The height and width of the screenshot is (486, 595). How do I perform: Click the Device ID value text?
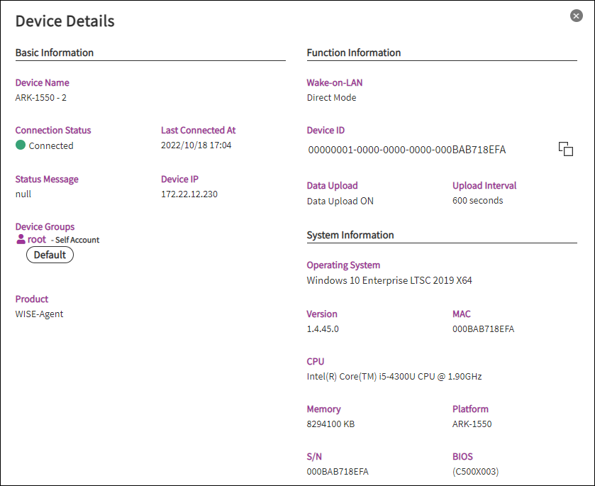[406, 150]
